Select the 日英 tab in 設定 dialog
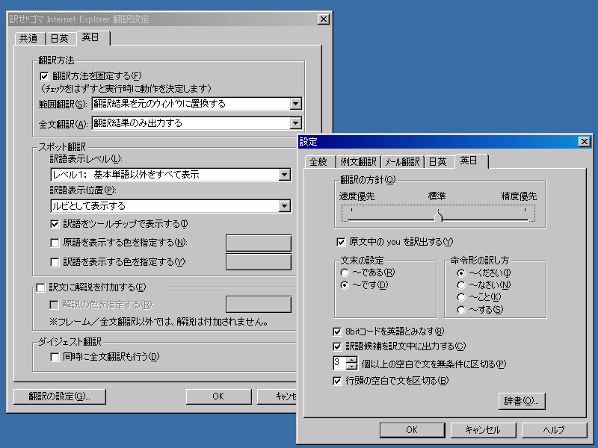Screen dimensions: 598x448 438,162
